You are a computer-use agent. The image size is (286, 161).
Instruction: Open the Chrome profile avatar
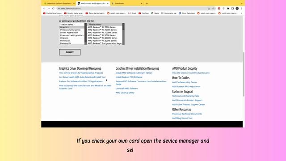pyautogui.click(x=237, y=8)
